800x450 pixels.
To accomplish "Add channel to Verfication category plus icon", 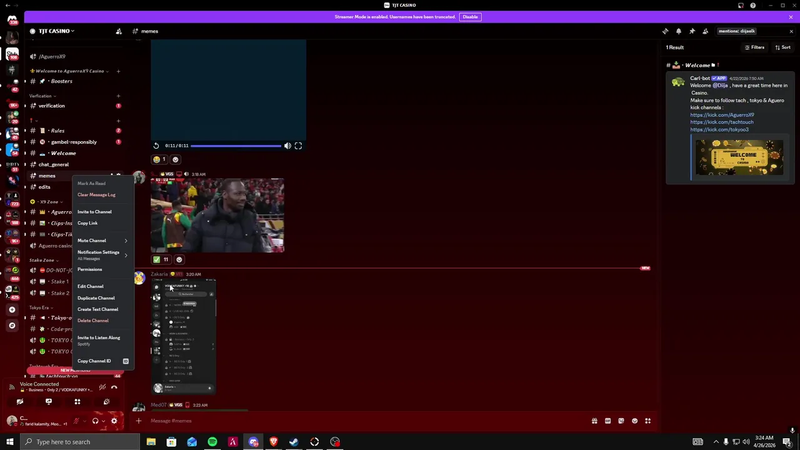I will 118,96.
